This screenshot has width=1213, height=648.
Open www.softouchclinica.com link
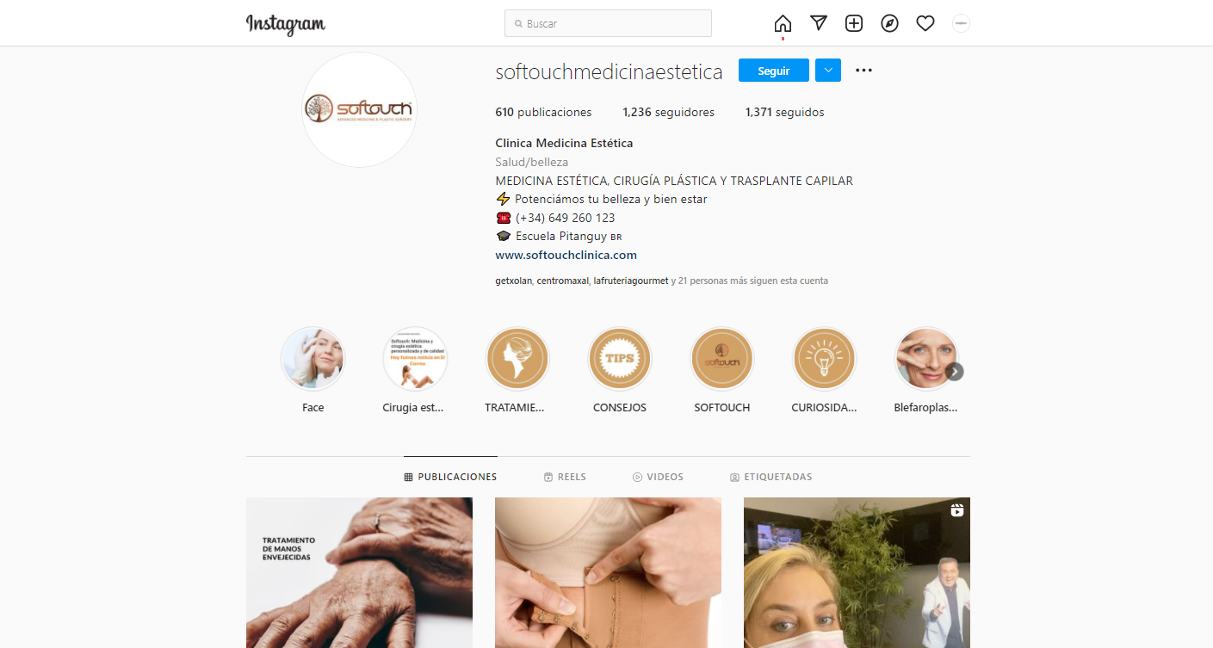tap(566, 255)
